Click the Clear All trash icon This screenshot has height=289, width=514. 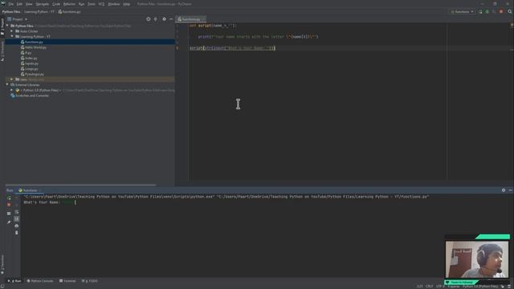[17, 233]
